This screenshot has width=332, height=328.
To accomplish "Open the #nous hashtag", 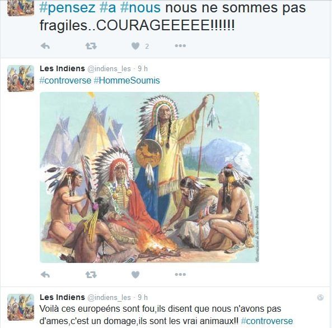I will (x=141, y=8).
